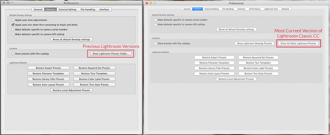Image resolution: width=330 pixels, height=135 pixels.
Task: Click Presets tab in the Classic CC Preferences window
Action: [198, 9]
